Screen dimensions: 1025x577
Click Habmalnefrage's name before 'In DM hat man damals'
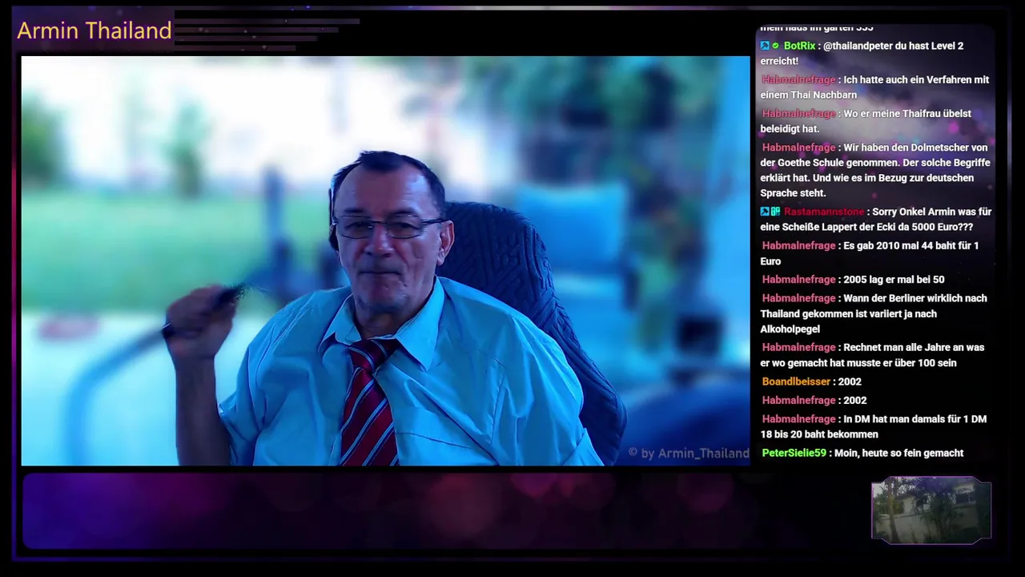(798, 419)
